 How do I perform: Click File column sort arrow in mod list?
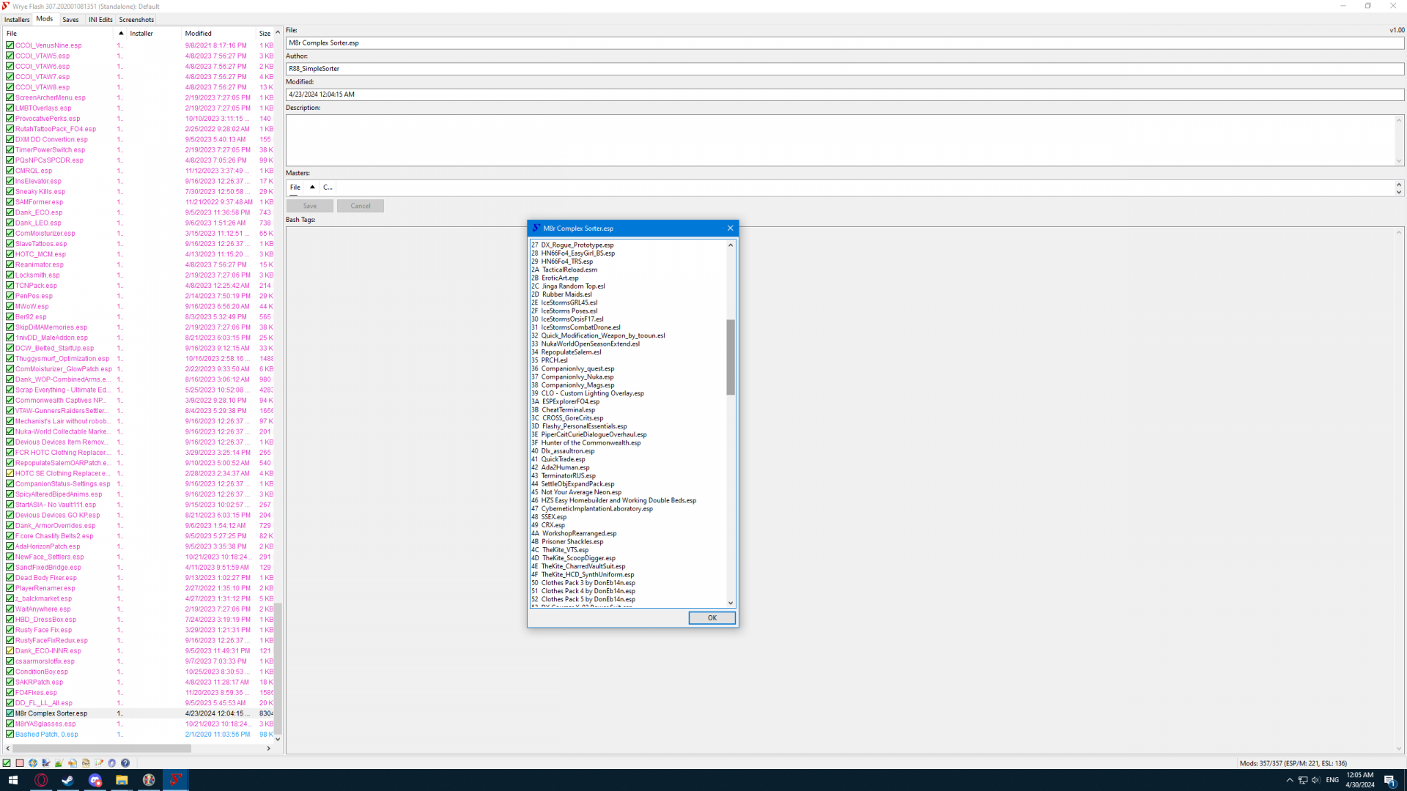121,33
